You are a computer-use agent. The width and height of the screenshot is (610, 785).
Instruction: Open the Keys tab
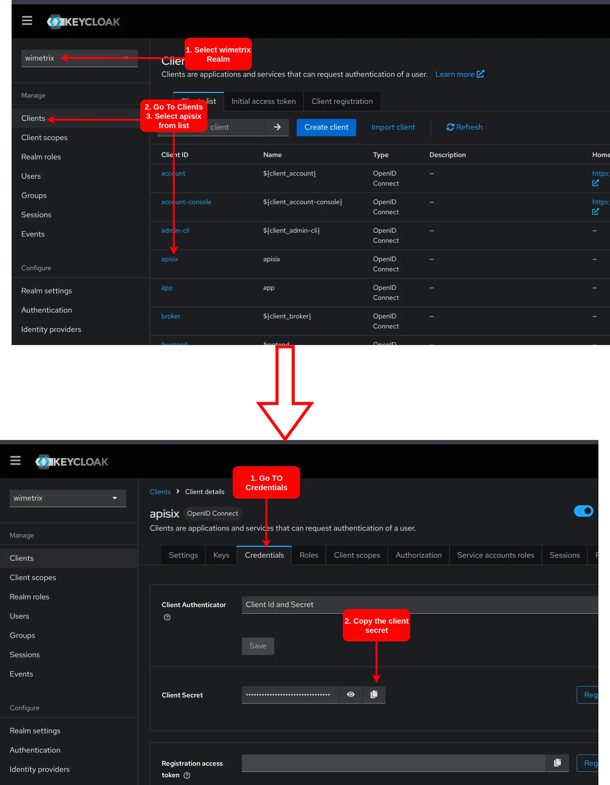(x=221, y=555)
